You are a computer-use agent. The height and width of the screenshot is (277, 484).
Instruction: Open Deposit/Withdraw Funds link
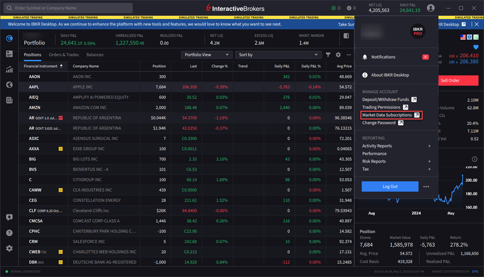pos(386,100)
